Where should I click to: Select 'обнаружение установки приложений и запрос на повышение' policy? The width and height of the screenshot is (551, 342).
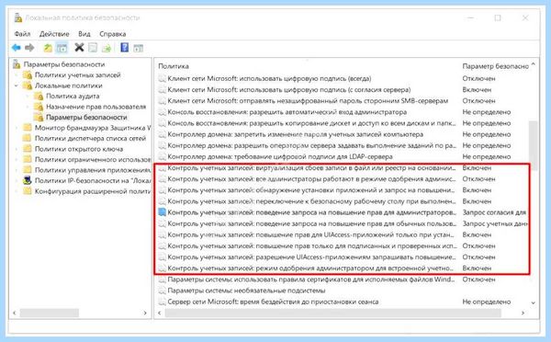click(x=311, y=190)
